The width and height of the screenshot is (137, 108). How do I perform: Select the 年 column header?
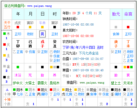click(18, 14)
